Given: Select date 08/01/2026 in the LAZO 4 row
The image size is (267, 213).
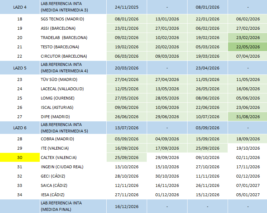Looking at the screenshot, I should click(207, 7).
